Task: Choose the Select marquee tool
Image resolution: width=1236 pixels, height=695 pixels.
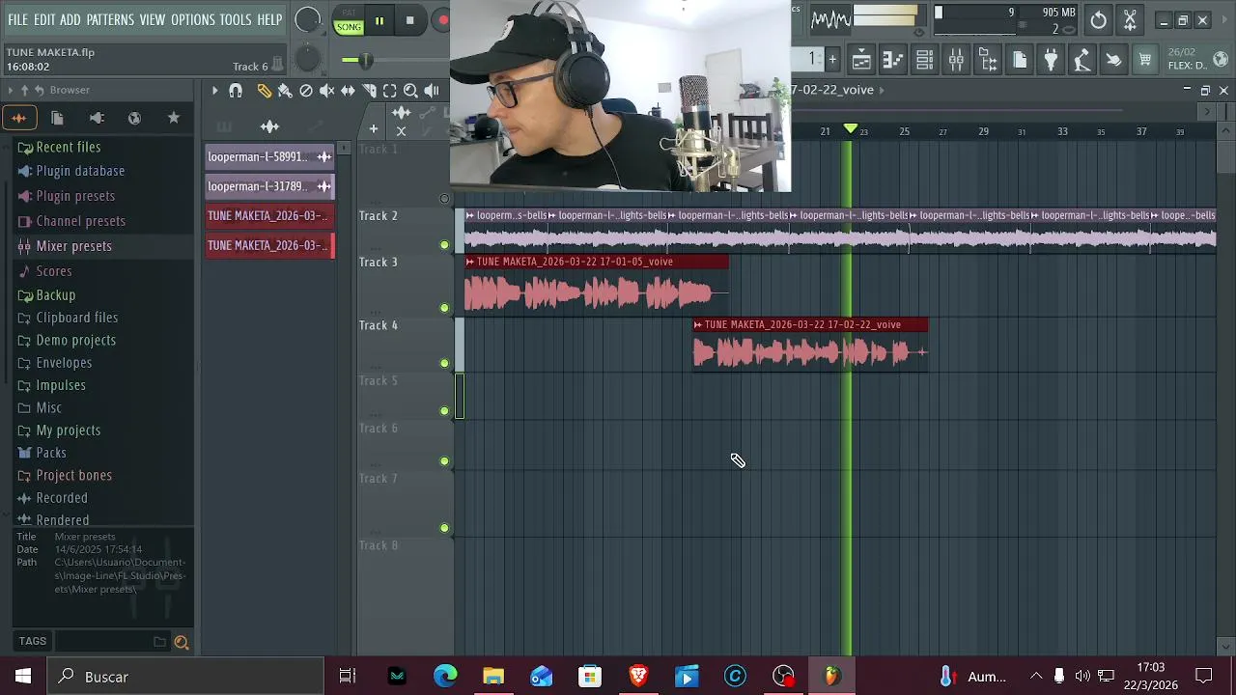Action: click(390, 91)
